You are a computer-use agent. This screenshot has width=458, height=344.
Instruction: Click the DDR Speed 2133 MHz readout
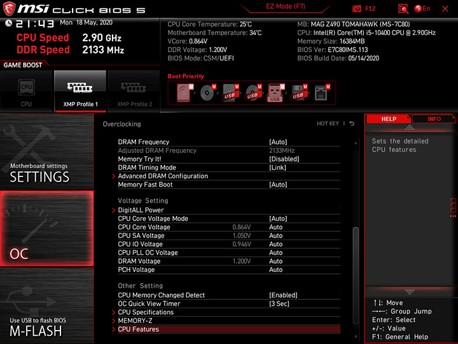[71, 50]
